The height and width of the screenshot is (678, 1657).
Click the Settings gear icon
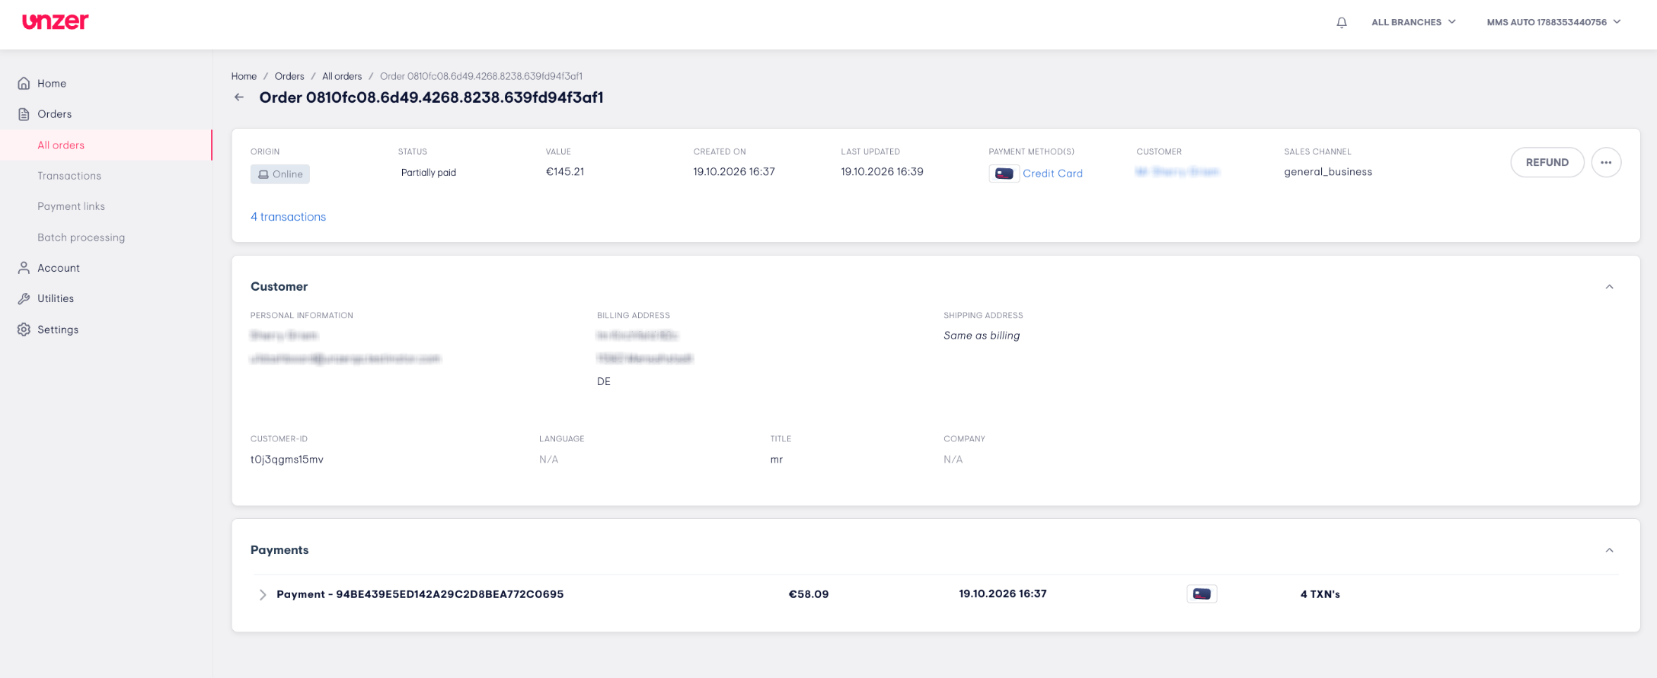(24, 329)
